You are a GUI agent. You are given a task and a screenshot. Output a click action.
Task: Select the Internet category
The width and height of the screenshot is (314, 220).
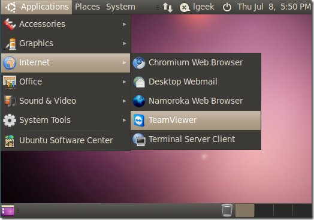66,63
